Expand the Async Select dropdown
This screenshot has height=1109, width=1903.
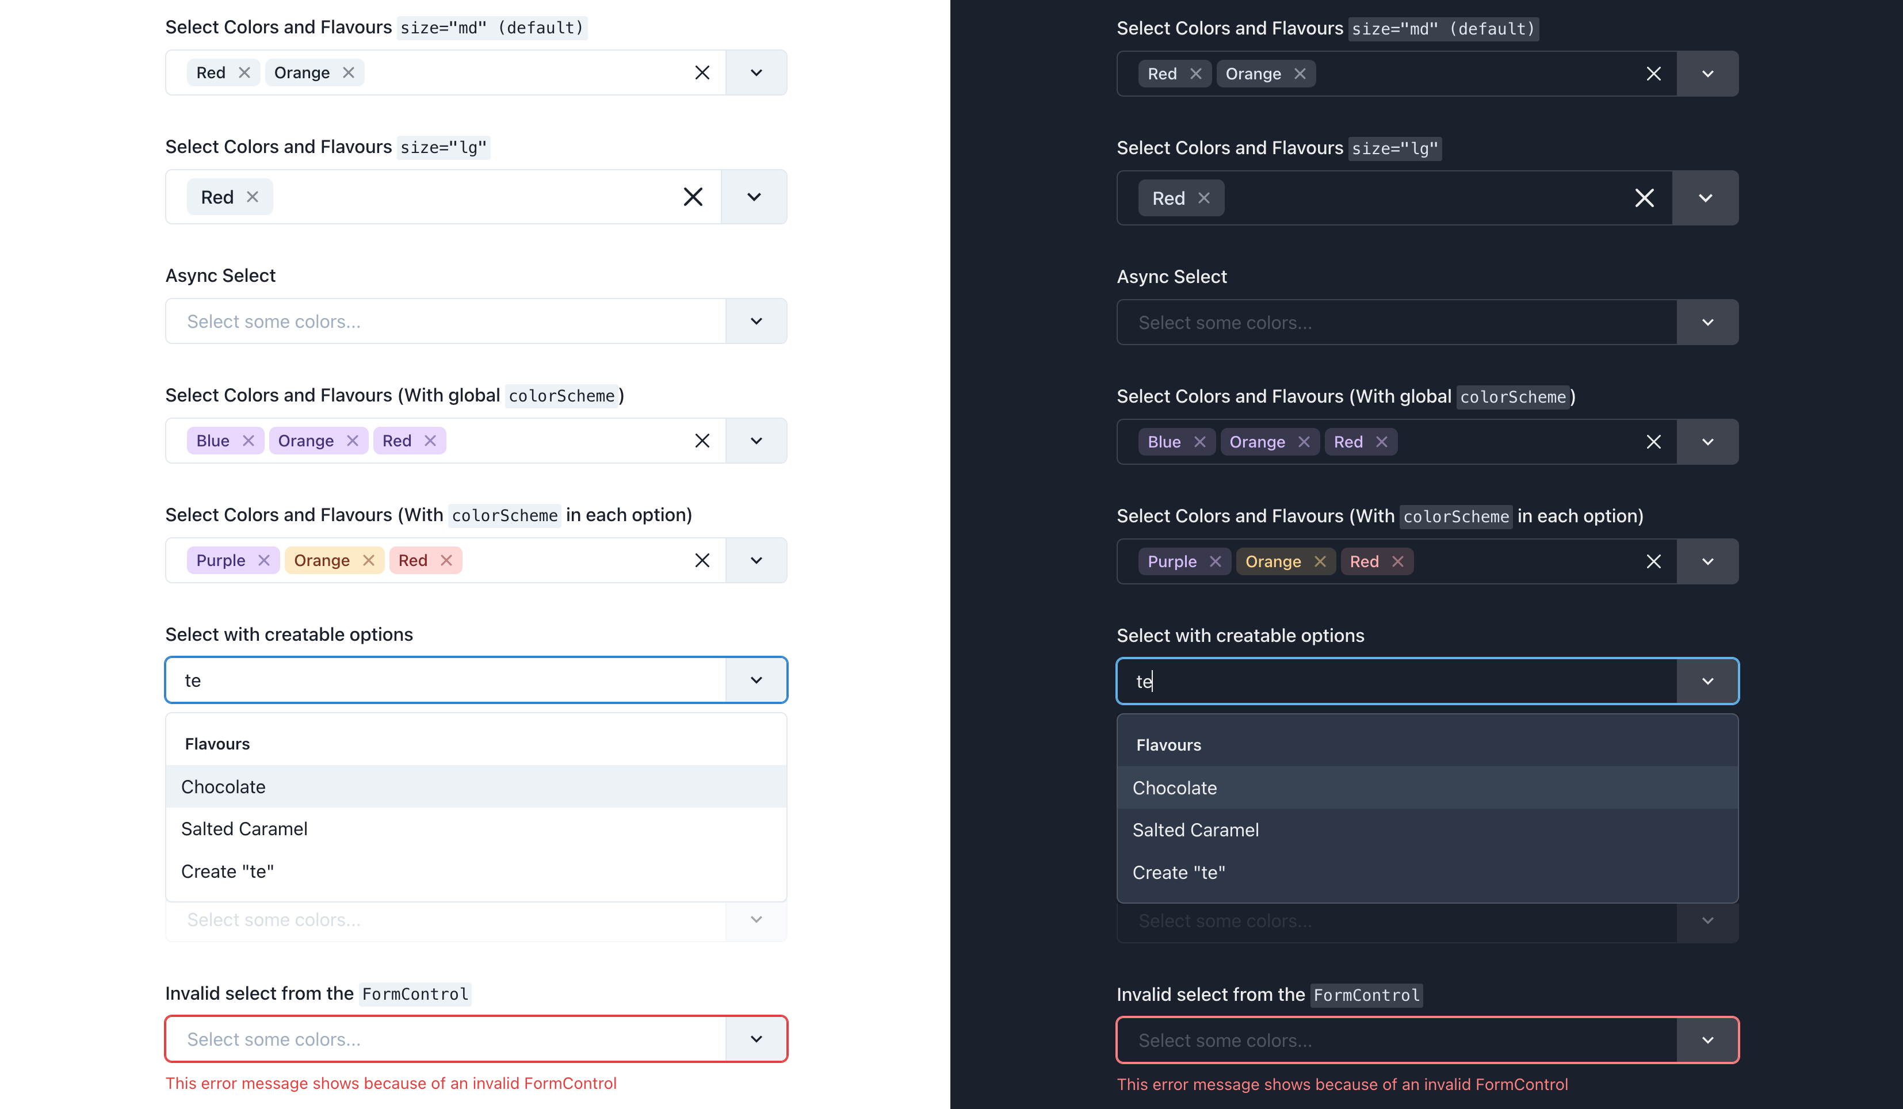click(755, 321)
